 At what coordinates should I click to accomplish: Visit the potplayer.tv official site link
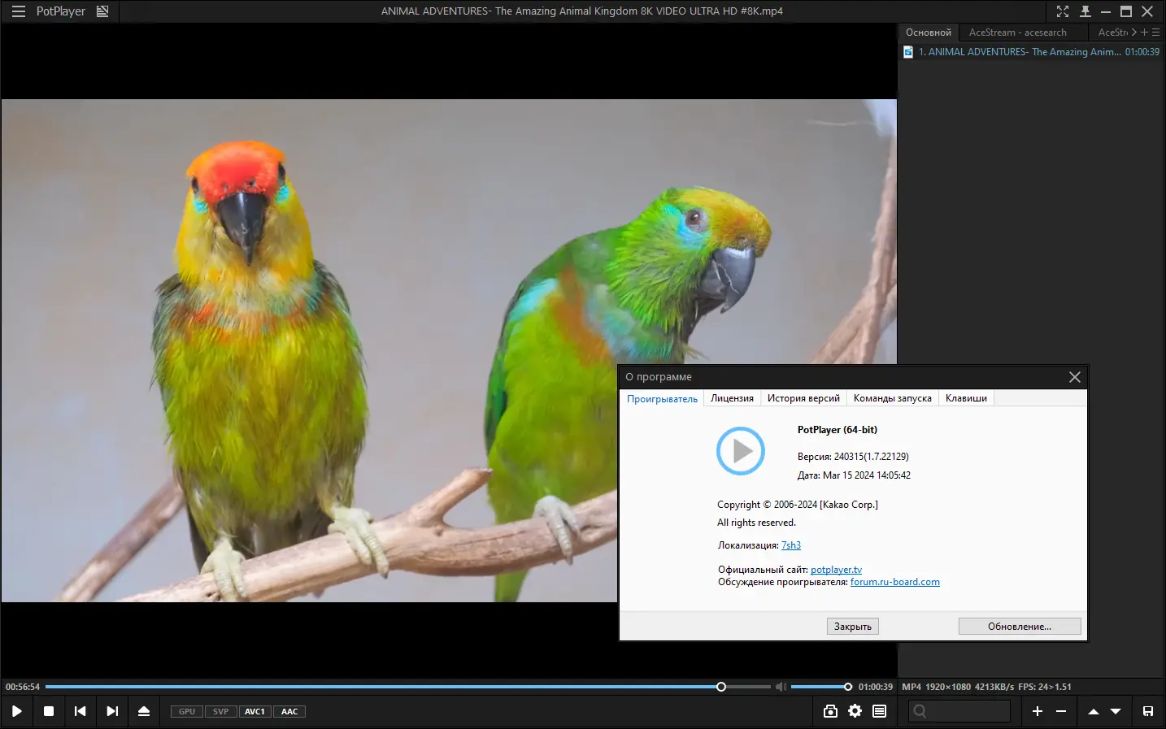pos(836,570)
